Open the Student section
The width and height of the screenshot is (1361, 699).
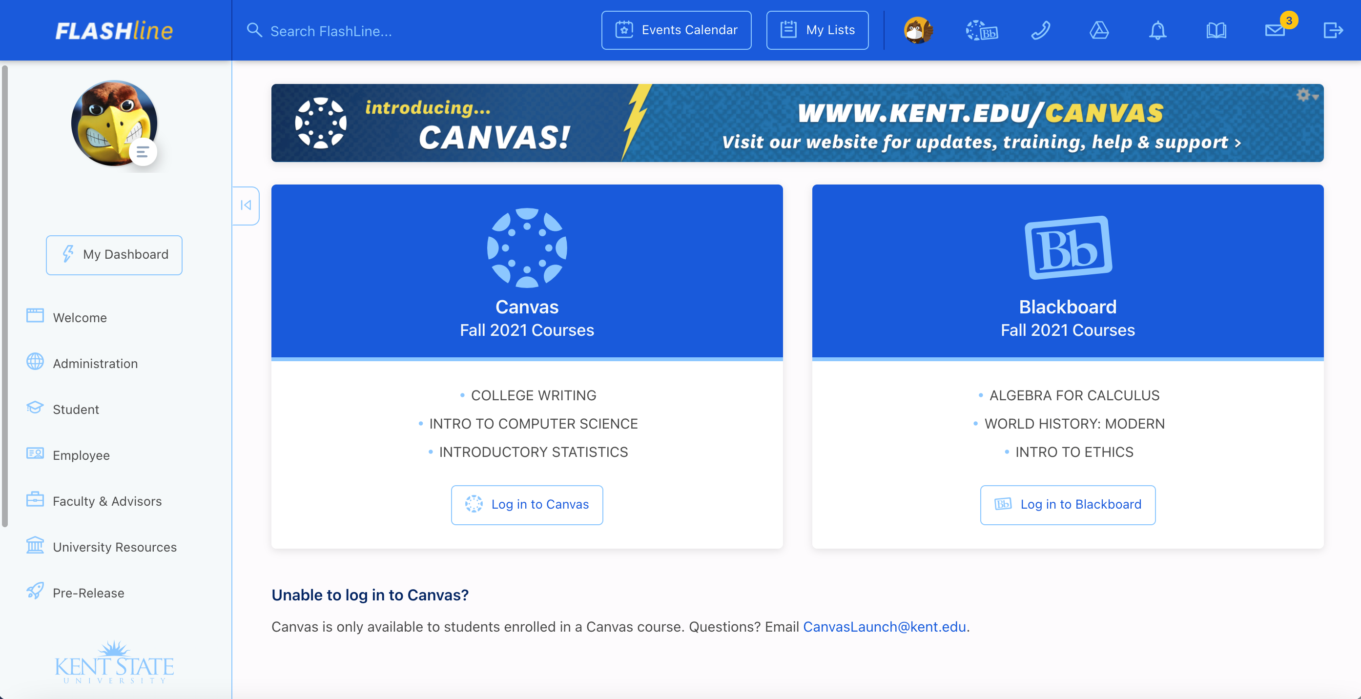[76, 410]
